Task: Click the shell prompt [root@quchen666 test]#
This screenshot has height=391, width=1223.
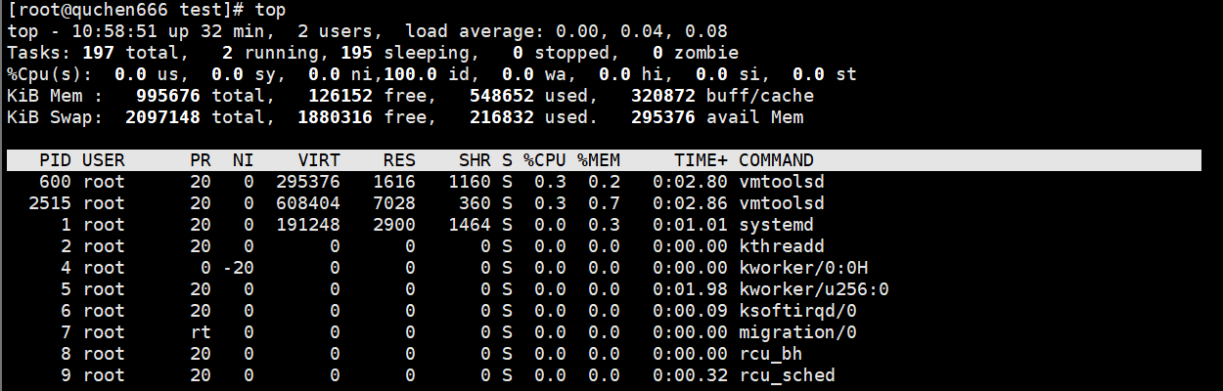Action: click(125, 11)
